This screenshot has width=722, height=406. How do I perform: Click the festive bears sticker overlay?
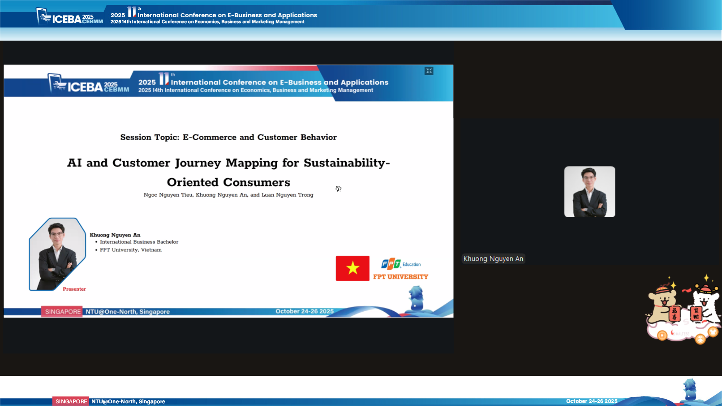(683, 310)
